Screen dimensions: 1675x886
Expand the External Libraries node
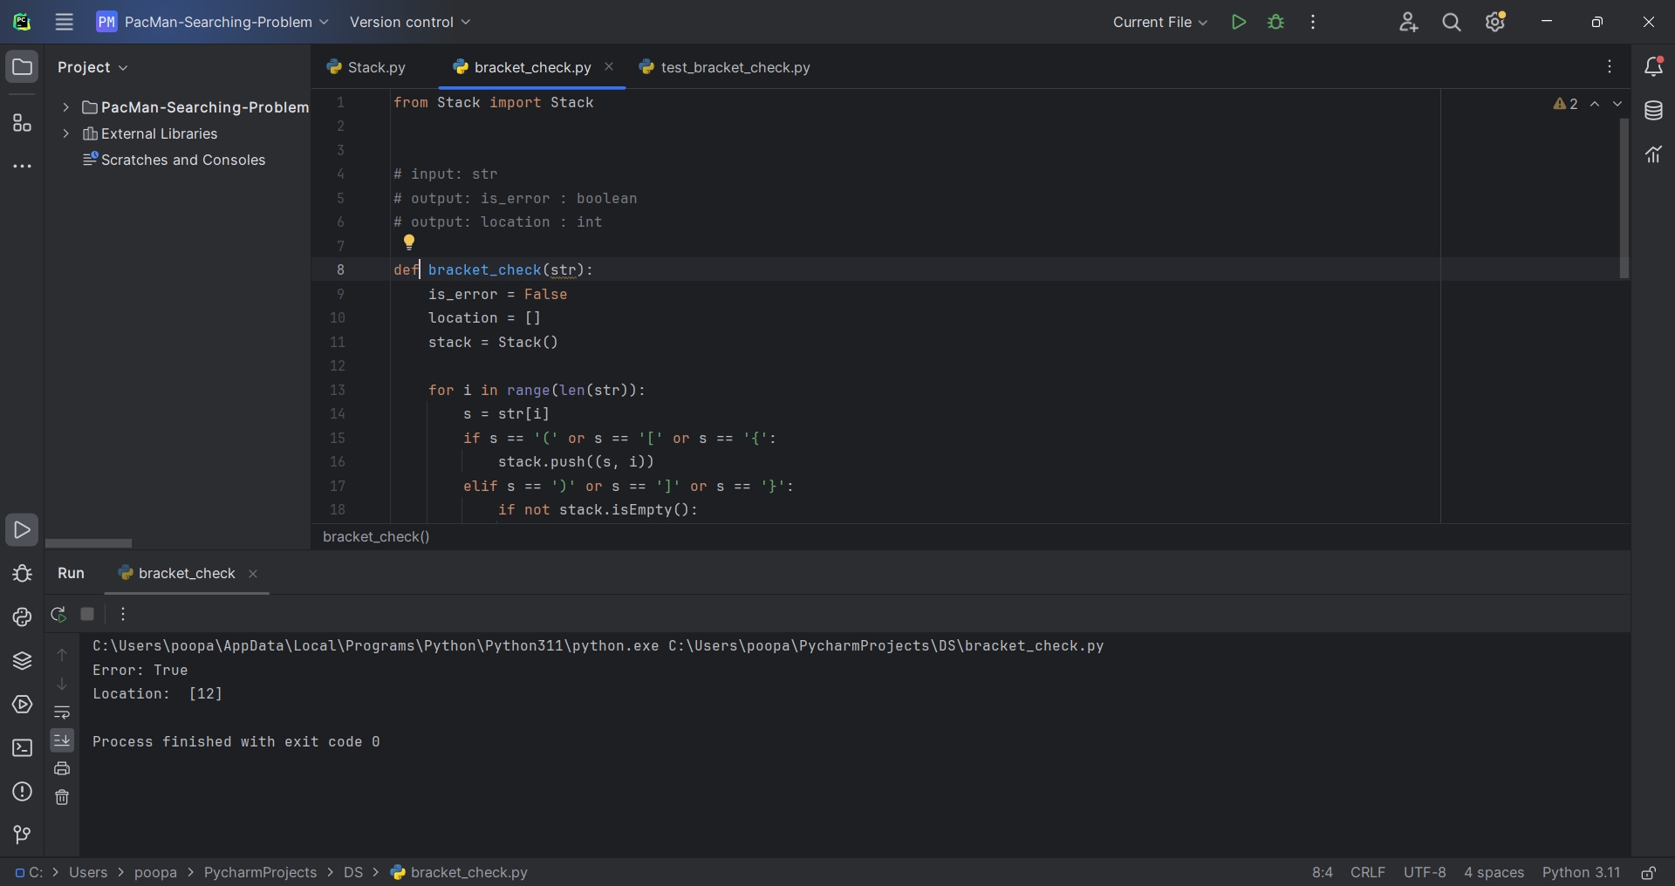coord(66,133)
